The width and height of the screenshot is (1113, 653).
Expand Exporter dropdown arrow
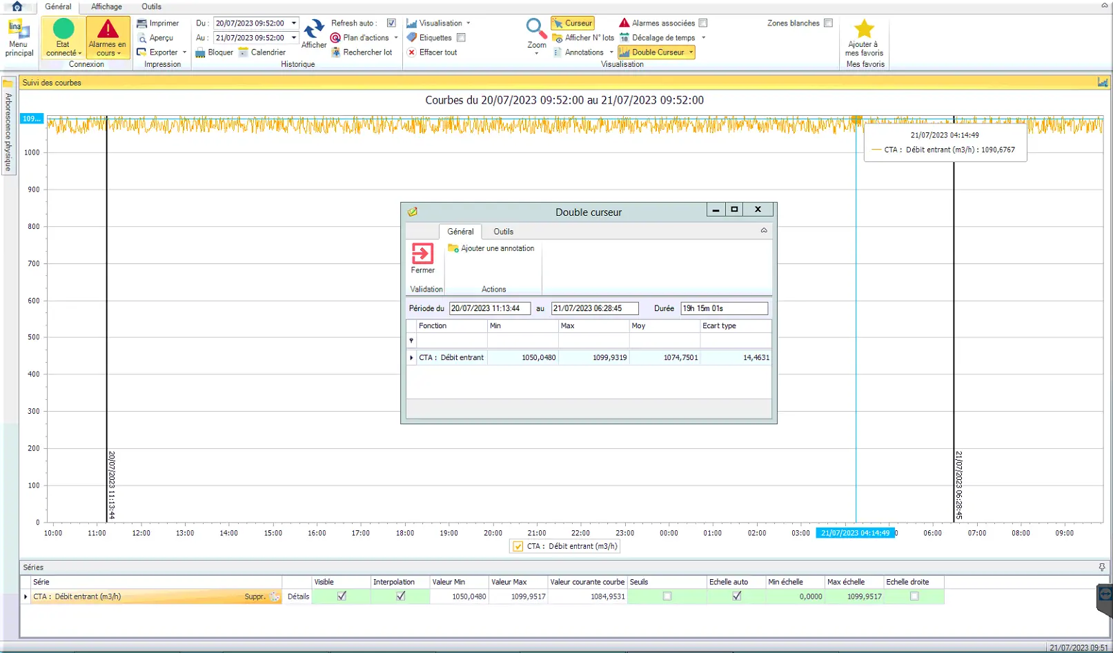[185, 52]
